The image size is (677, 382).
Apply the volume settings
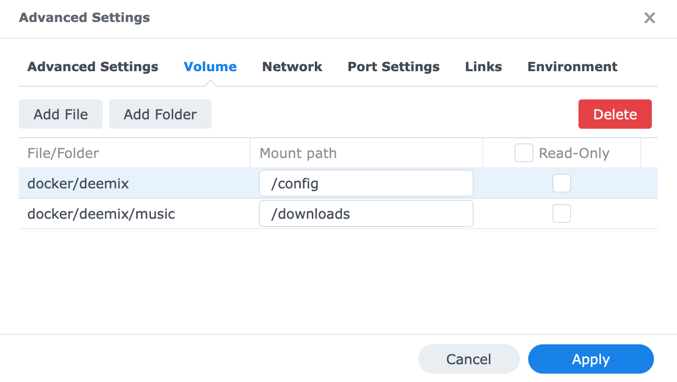coord(591,359)
